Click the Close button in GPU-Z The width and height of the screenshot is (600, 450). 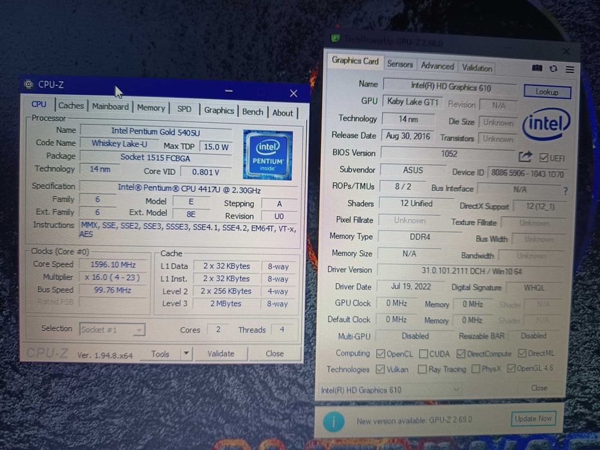(x=539, y=388)
